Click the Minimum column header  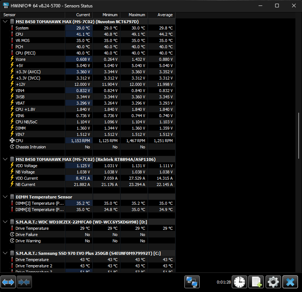107,15
